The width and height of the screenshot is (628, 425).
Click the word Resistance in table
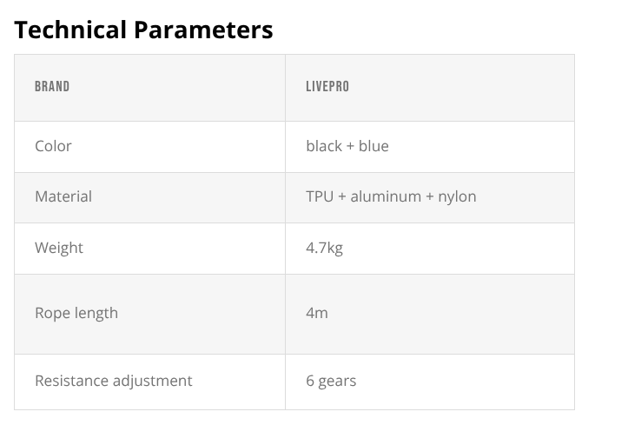(x=73, y=381)
